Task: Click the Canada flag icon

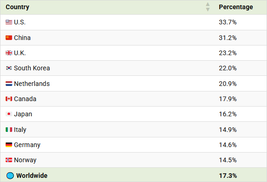Action: (x=9, y=99)
